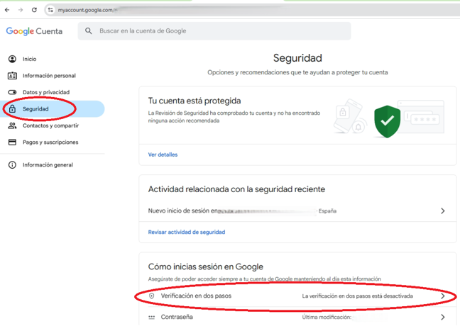Open Pagos y suscripciones
The height and width of the screenshot is (331, 460).
pyautogui.click(x=50, y=142)
